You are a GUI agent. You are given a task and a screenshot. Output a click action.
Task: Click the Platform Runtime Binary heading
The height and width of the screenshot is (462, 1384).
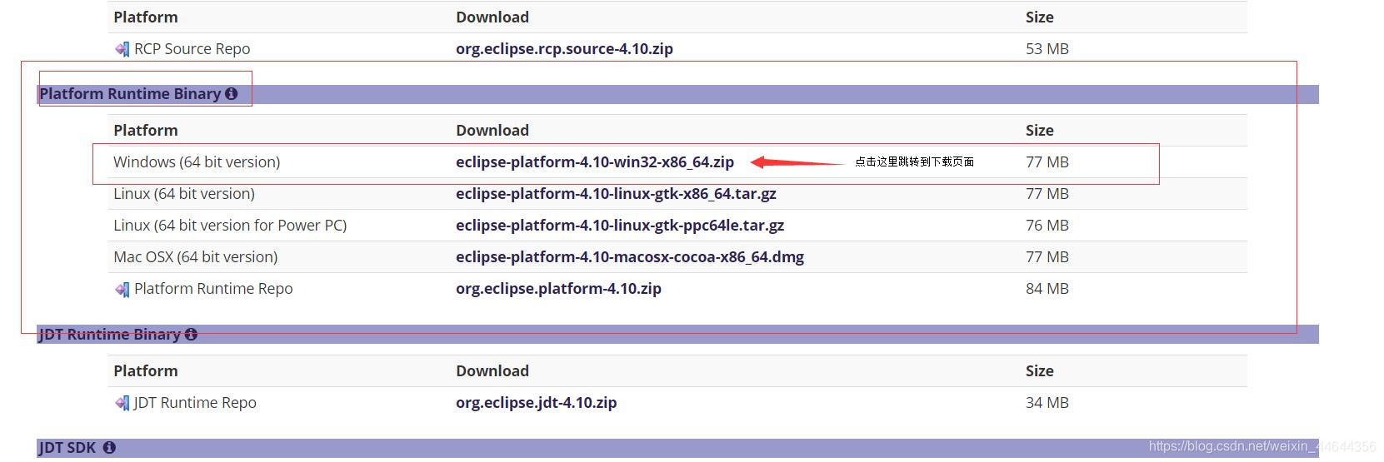pyautogui.click(x=130, y=94)
